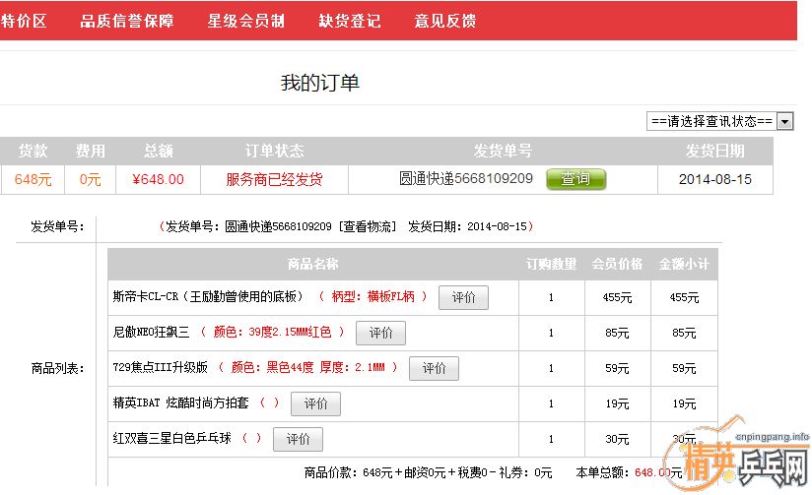The height and width of the screenshot is (495, 812).
Task: Go to 品质信誉保障 page
Action: point(127,21)
